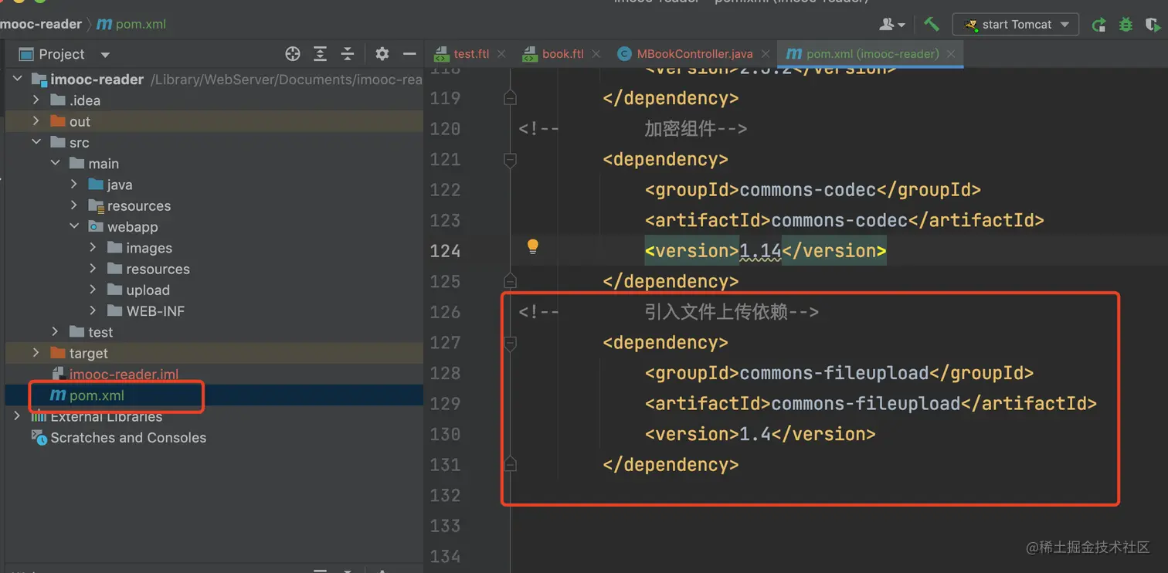Click the commons-fileupload groupId text

coord(834,373)
